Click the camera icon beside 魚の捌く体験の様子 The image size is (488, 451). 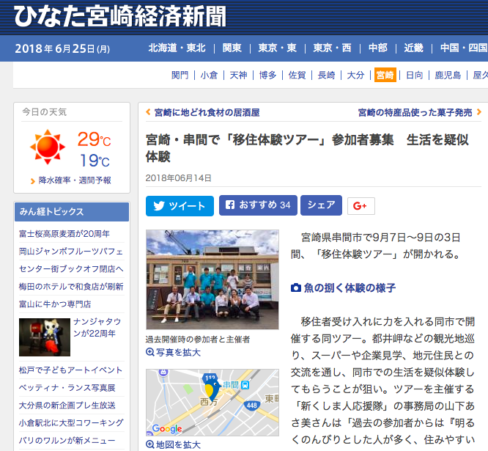296,287
